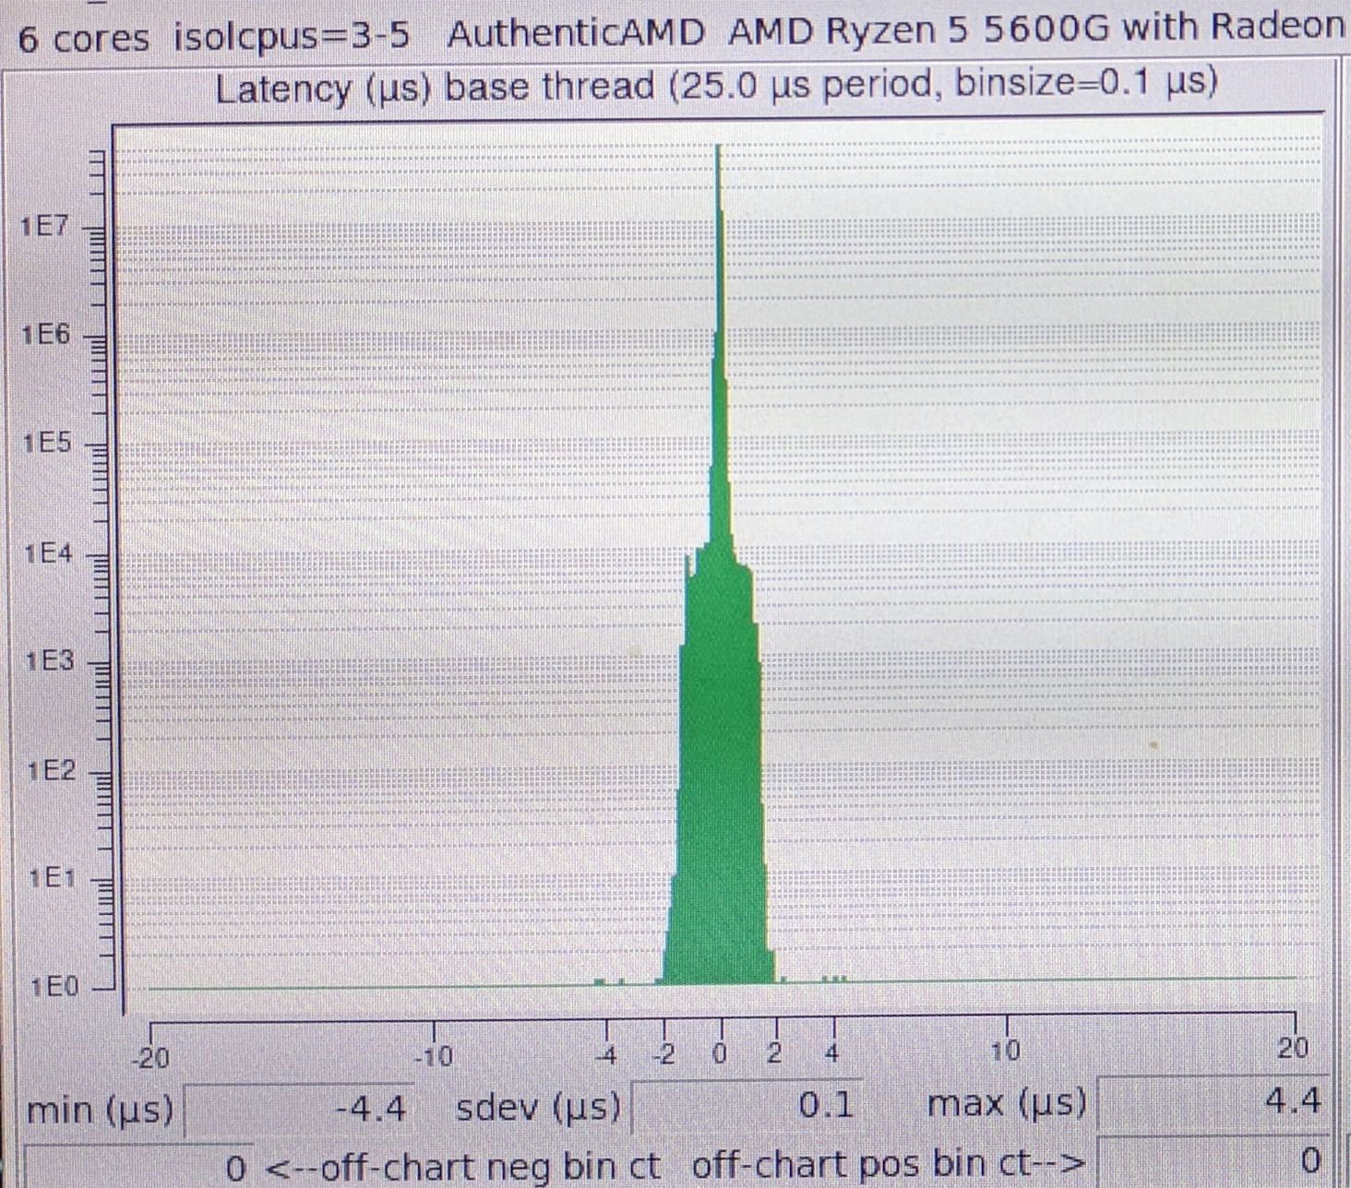Click the min (µs) value field showing -4.4
The width and height of the screenshot is (1351, 1188).
[299, 1110]
